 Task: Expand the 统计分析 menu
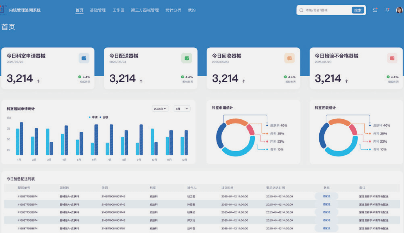[x=173, y=10]
